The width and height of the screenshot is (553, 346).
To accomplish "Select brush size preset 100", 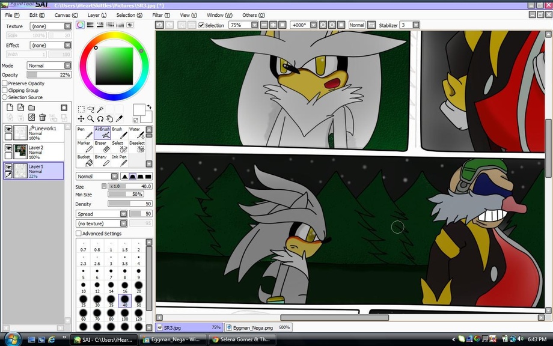I will [x=125, y=315].
